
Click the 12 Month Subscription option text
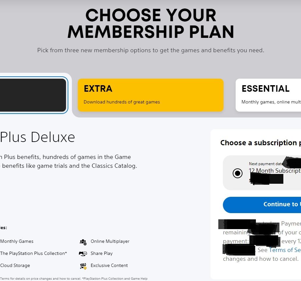click(x=275, y=171)
